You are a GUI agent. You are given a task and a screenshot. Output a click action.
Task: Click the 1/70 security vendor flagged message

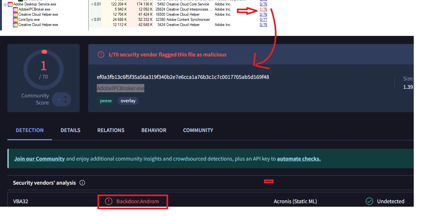pos(167,54)
